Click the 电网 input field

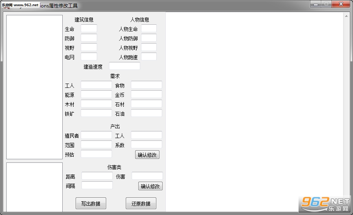[89, 56]
